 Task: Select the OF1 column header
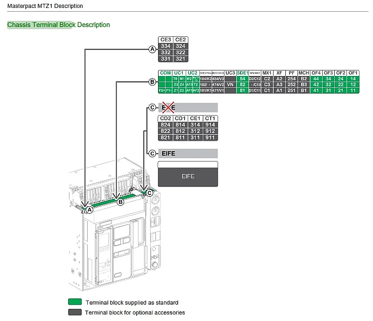[x=353, y=73]
